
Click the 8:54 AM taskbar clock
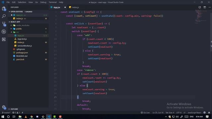(x=199, y=117)
